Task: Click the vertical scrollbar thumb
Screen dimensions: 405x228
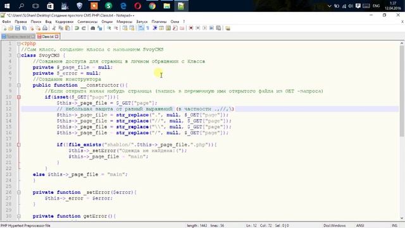Action: click(402, 91)
